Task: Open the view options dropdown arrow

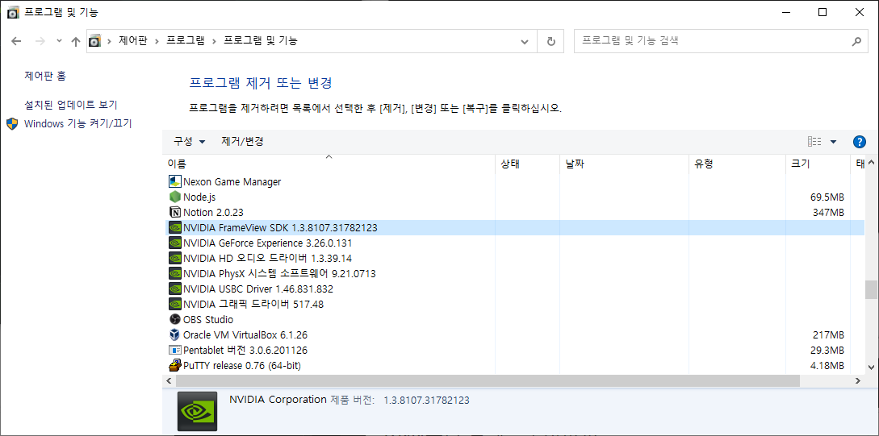Action: click(x=833, y=142)
